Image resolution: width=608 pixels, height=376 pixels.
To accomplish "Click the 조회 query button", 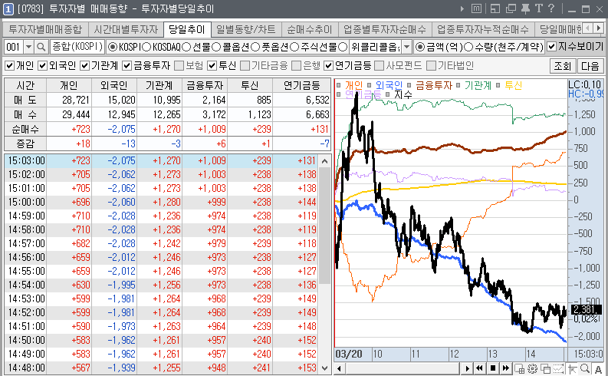I will [562, 66].
